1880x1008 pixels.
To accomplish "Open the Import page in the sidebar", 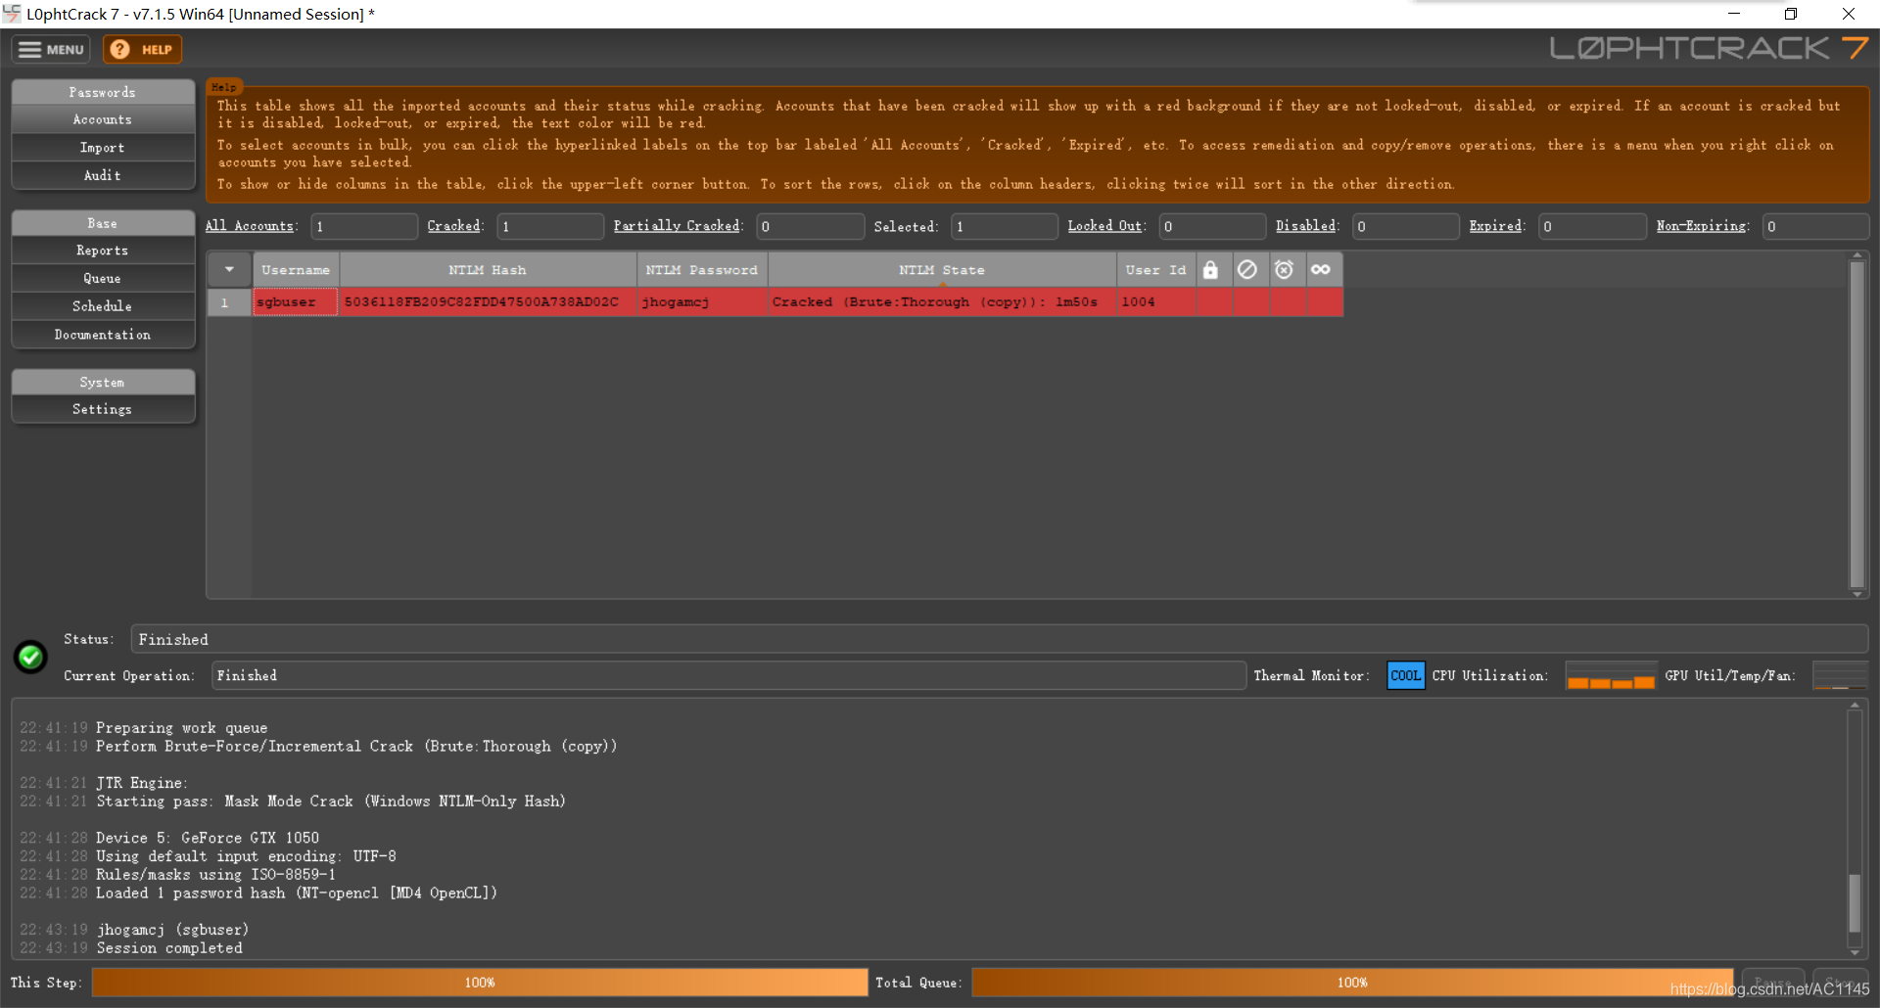I will (x=103, y=148).
